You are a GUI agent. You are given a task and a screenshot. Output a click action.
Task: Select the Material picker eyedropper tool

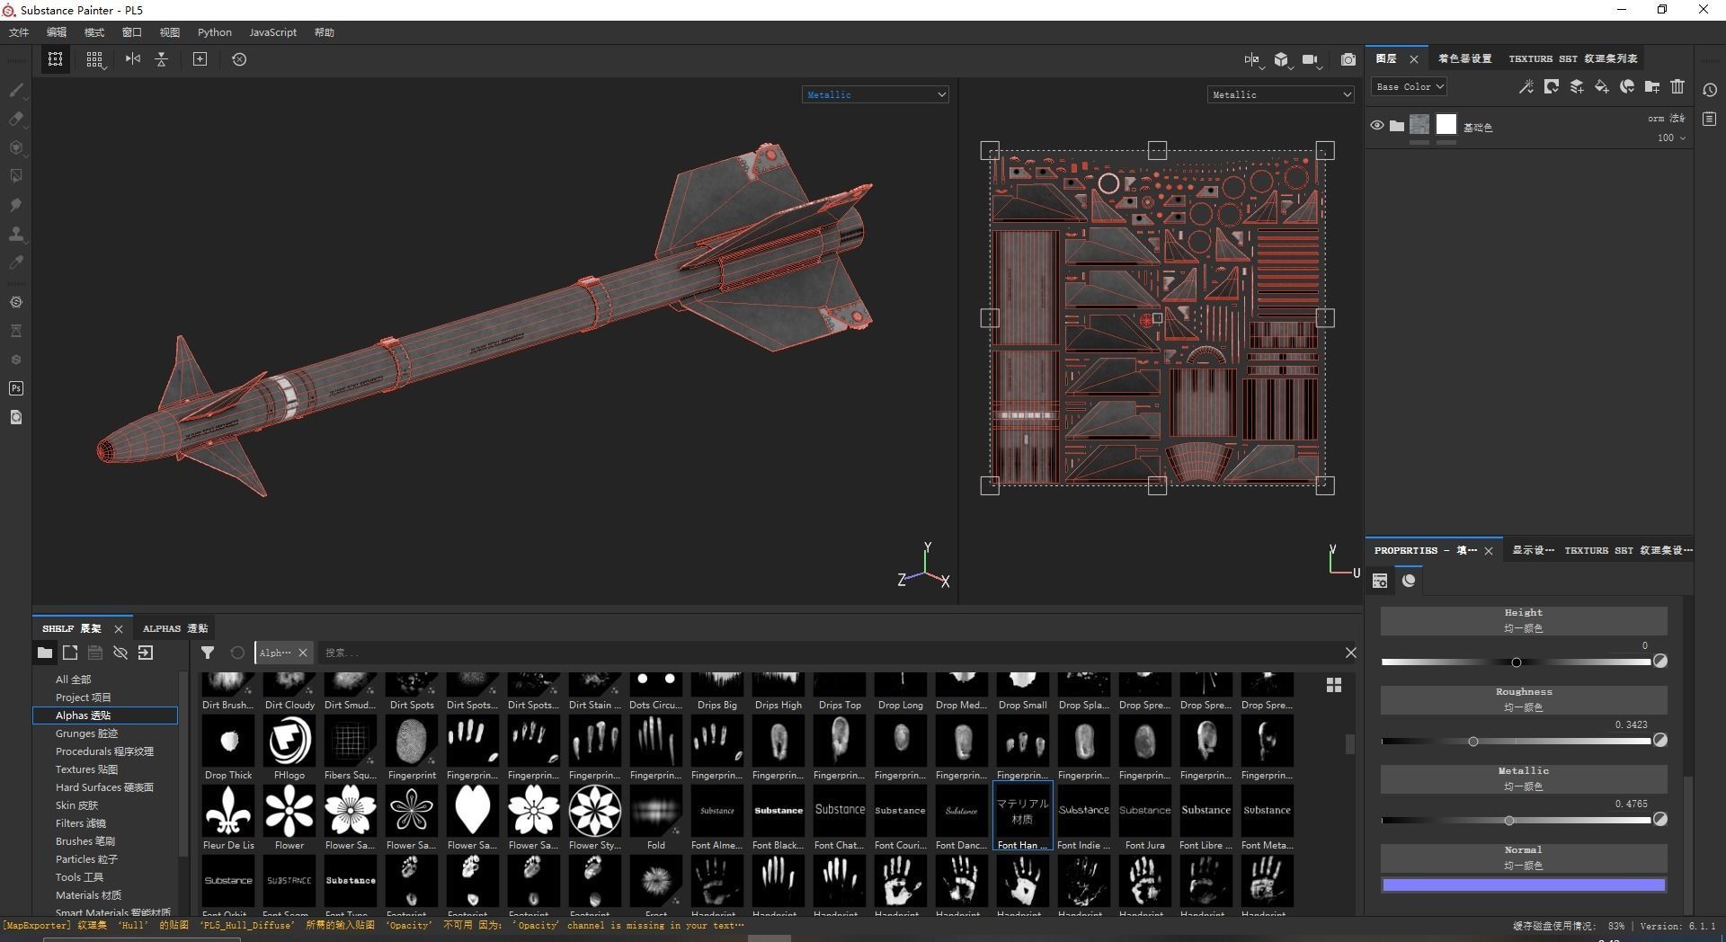click(x=16, y=262)
